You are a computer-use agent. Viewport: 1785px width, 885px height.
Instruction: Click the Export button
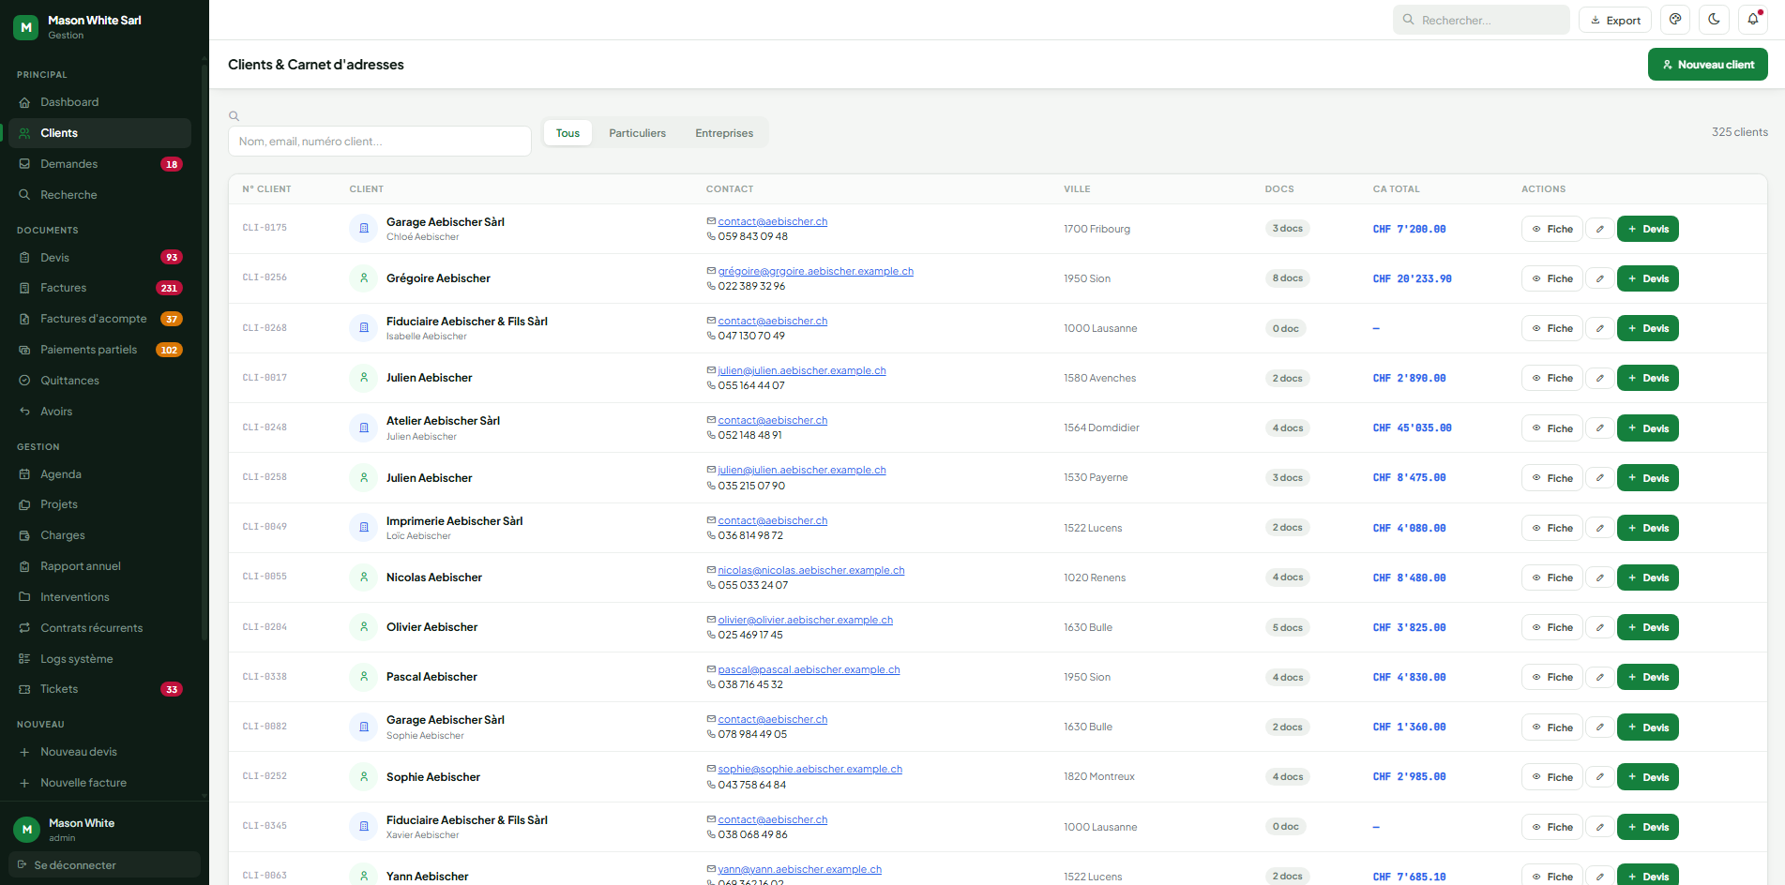click(x=1615, y=20)
